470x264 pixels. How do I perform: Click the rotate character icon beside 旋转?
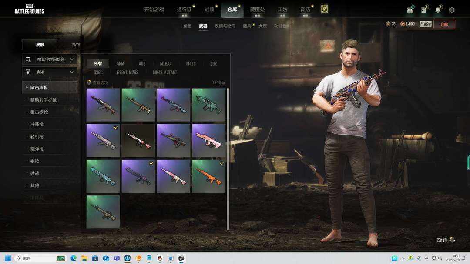(x=452, y=240)
